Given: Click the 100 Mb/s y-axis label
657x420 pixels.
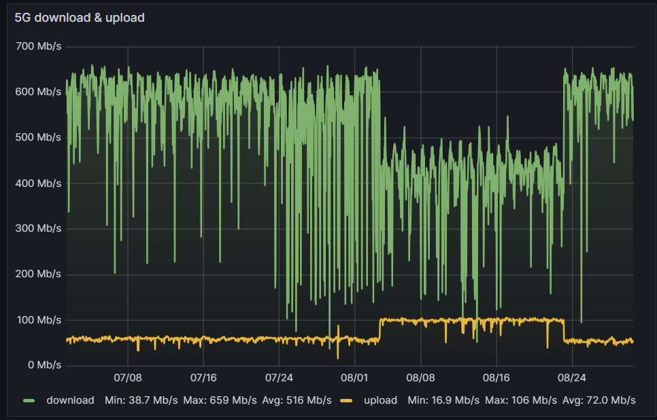Looking at the screenshot, I should (38, 320).
